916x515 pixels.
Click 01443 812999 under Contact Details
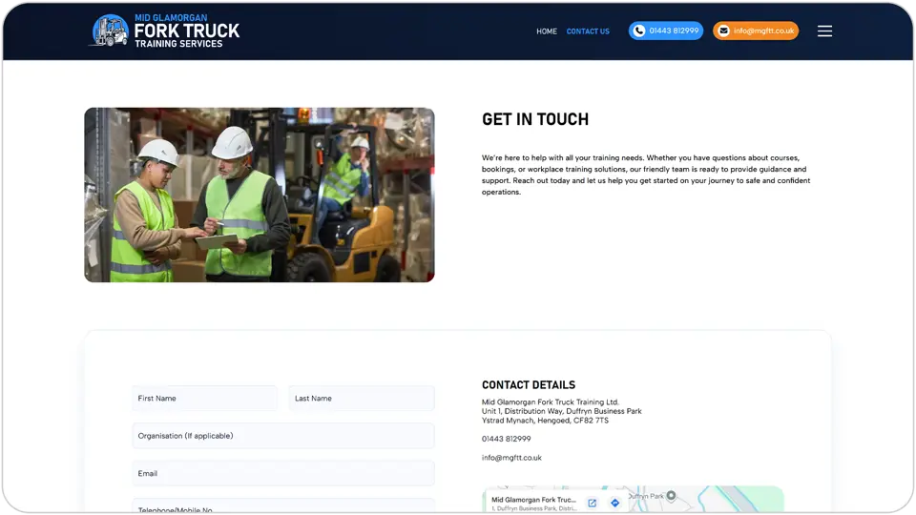(x=506, y=439)
